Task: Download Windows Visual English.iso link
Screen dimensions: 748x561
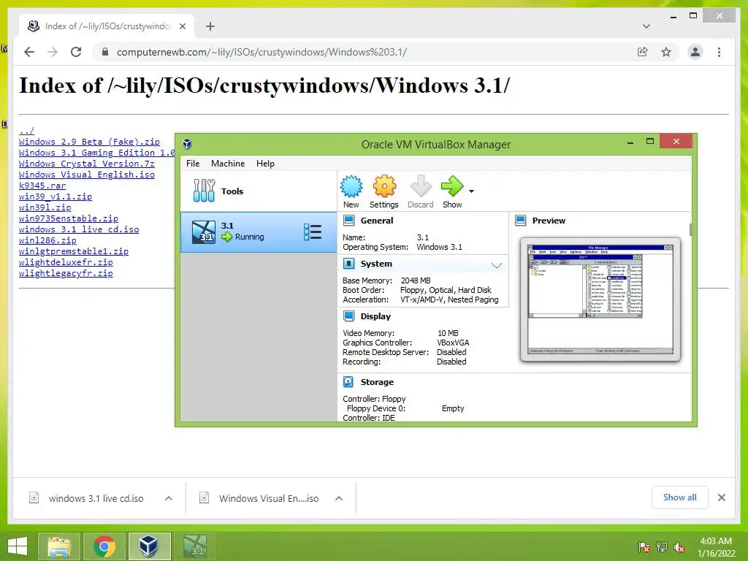Action: coord(87,175)
